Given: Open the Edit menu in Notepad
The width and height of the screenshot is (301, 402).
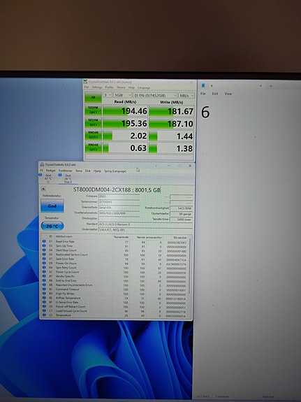Looking at the screenshot, I should click(215, 94).
